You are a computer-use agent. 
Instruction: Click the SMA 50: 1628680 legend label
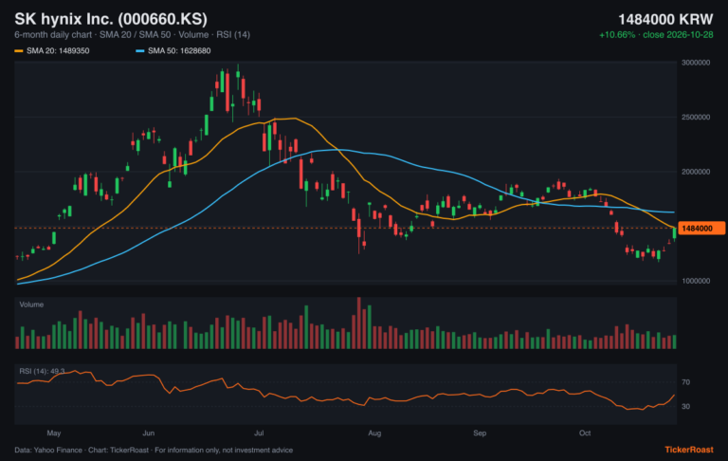pos(179,50)
